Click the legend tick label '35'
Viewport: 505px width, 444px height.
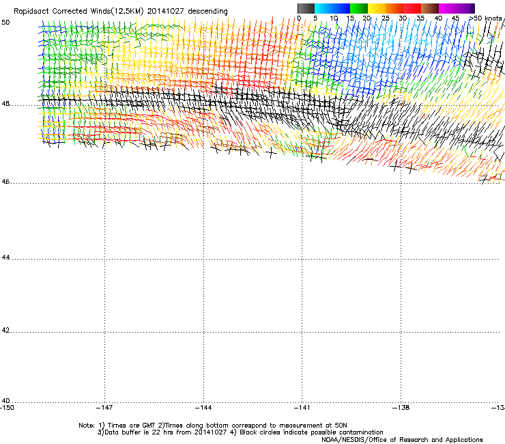[x=420, y=18]
